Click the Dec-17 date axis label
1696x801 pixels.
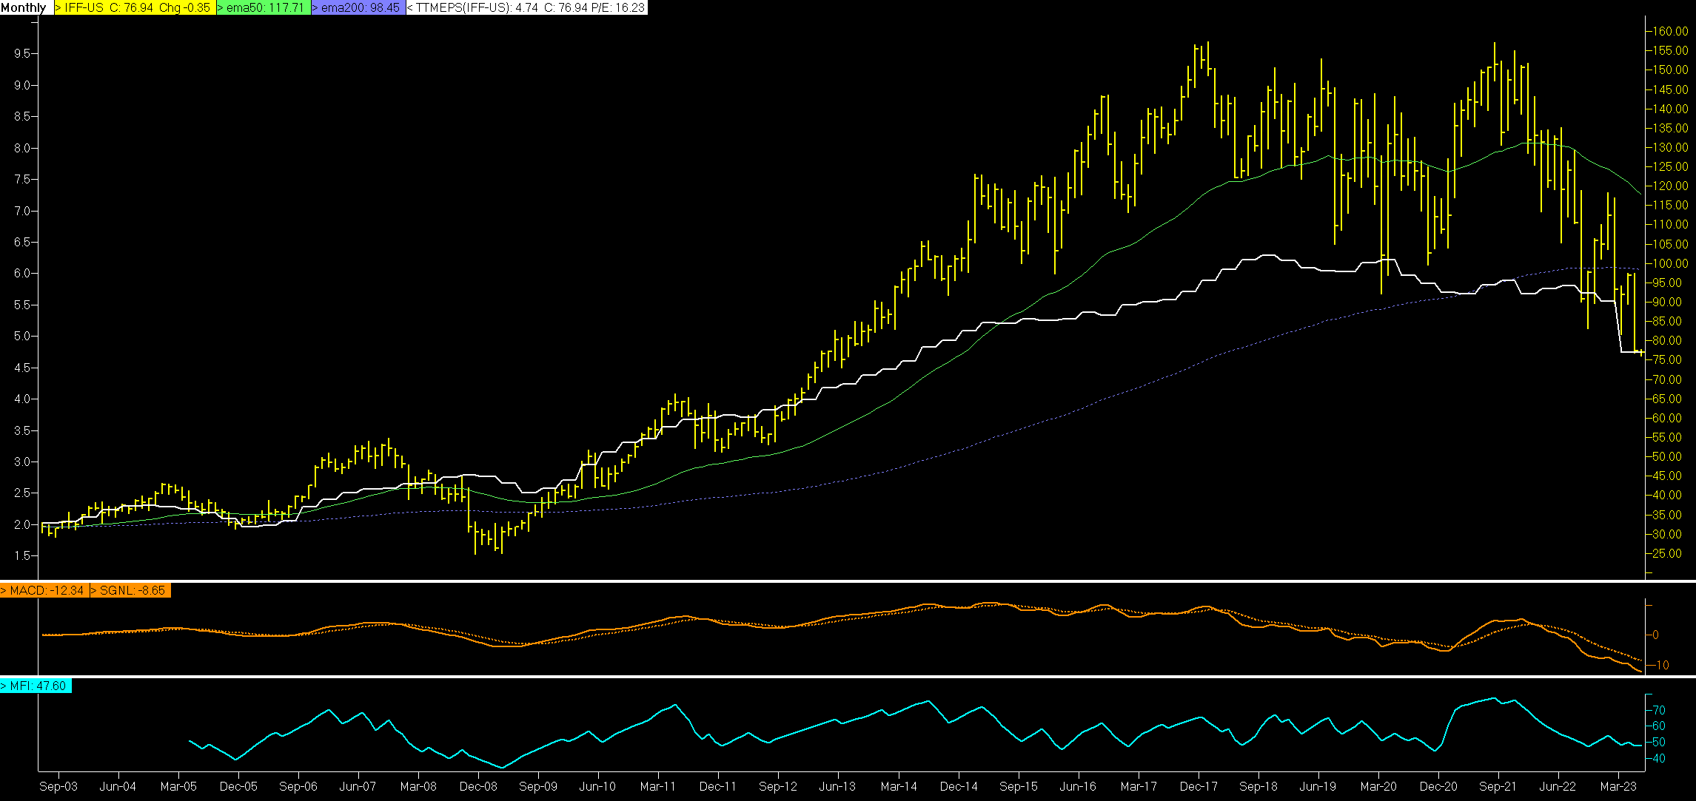(x=1199, y=786)
